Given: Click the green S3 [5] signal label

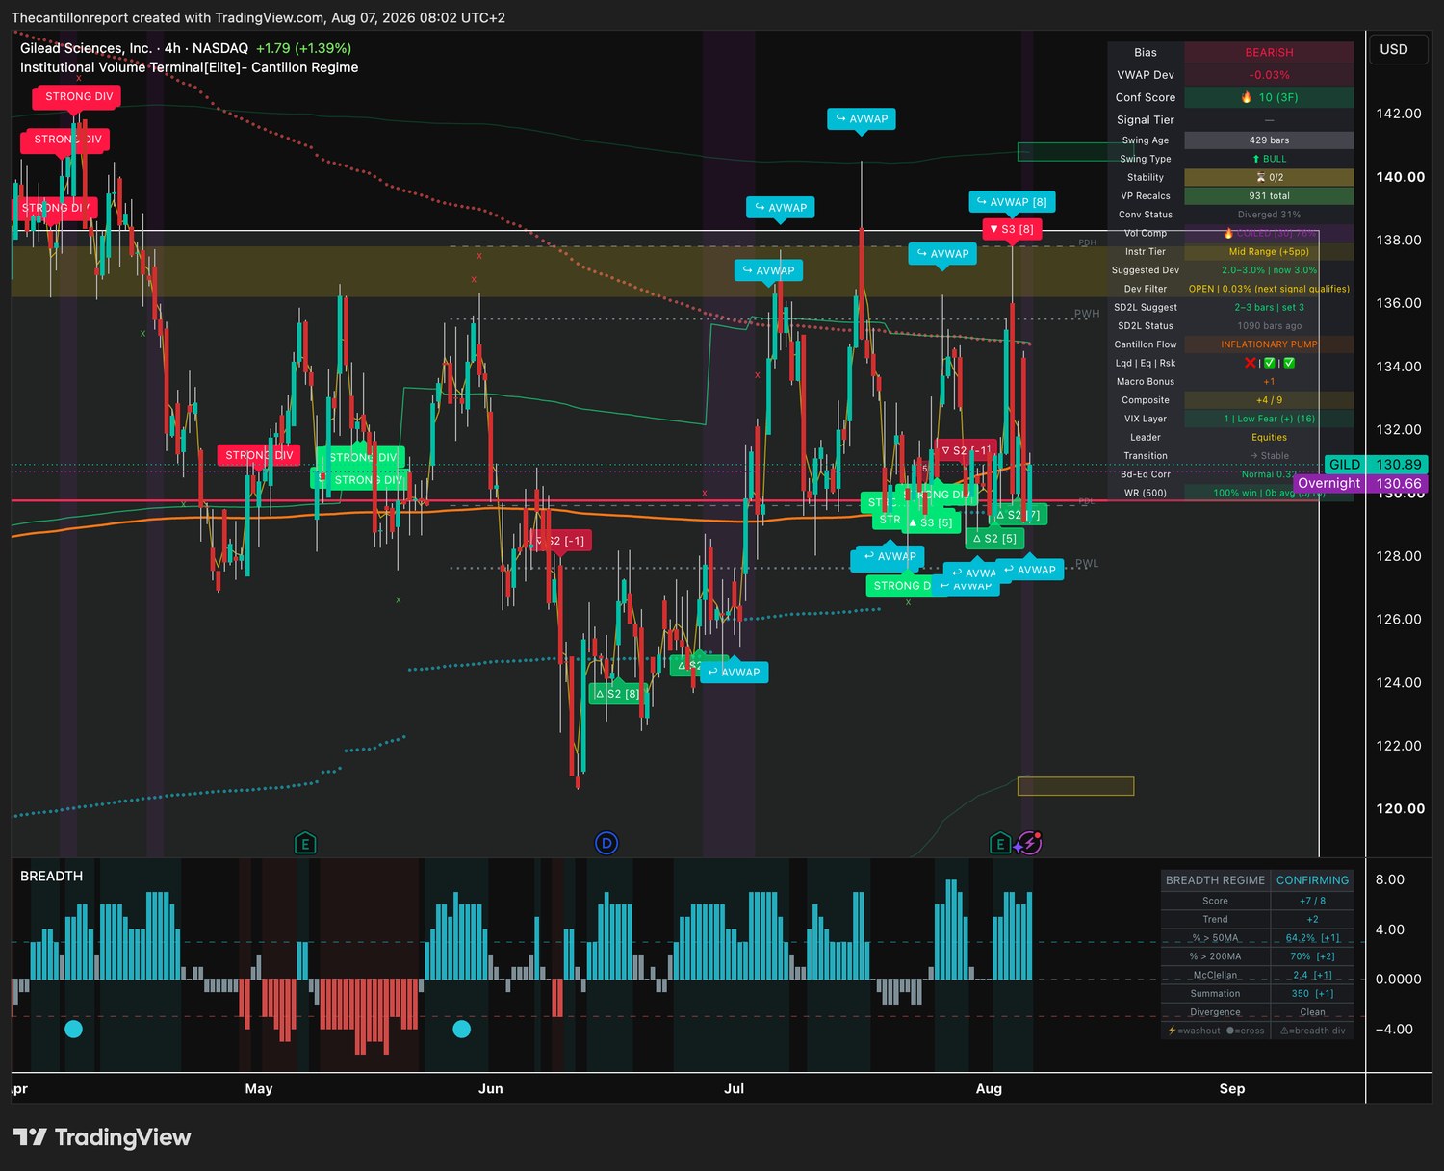Looking at the screenshot, I should pyautogui.click(x=931, y=522).
